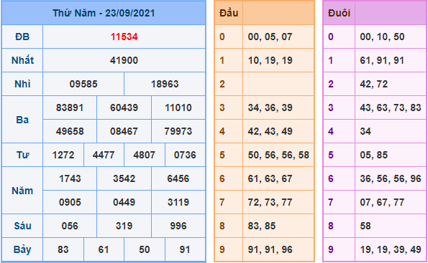This screenshot has height=263, width=428.
Task: Select Đuôi value '58'
Action: (365, 226)
